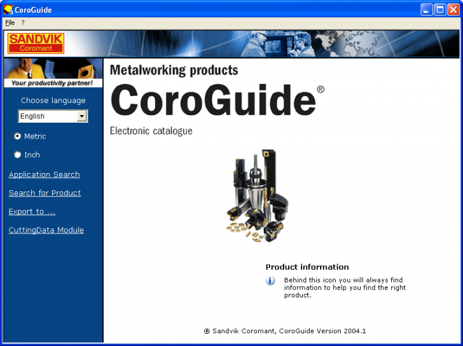Click the Product information info icon
Image resolution: width=463 pixels, height=346 pixels.
(270, 280)
